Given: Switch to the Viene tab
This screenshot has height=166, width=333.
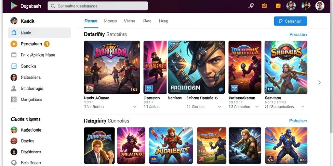Looking at the screenshot, I should coord(129,21).
